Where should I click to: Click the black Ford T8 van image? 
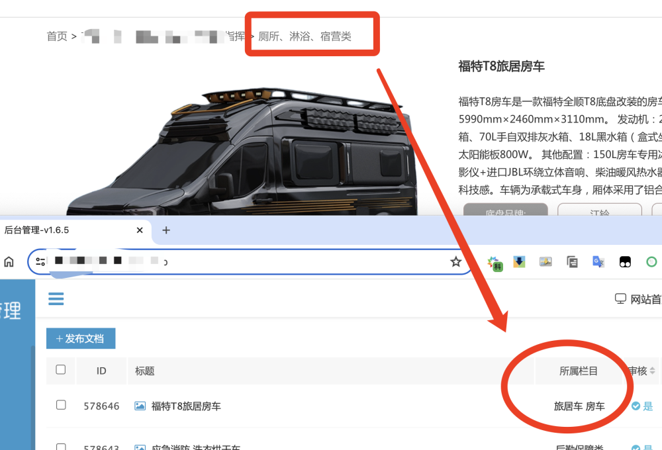tap(242, 152)
